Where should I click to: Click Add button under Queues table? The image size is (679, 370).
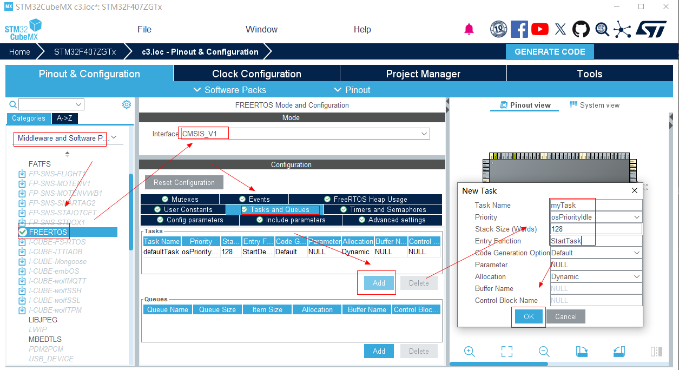coord(379,351)
